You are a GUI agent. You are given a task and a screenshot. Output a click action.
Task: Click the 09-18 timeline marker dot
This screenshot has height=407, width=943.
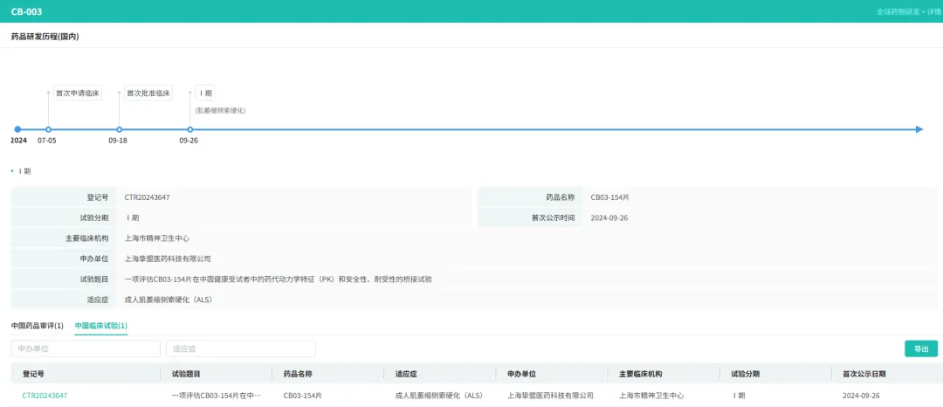tap(119, 129)
